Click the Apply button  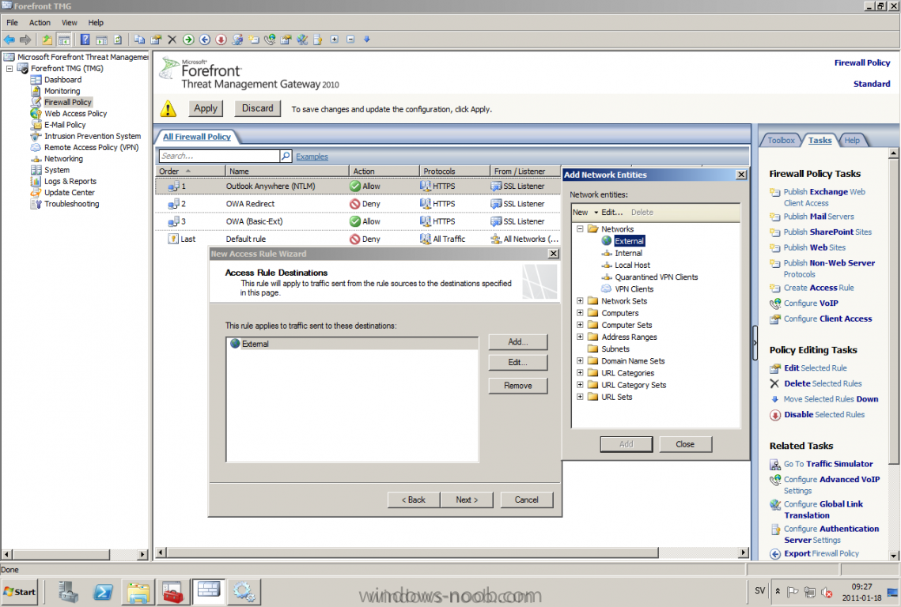click(x=206, y=108)
